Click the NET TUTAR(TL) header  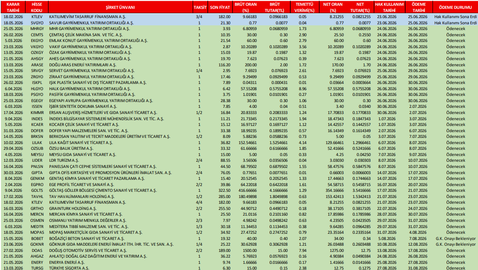(x=360, y=8)
